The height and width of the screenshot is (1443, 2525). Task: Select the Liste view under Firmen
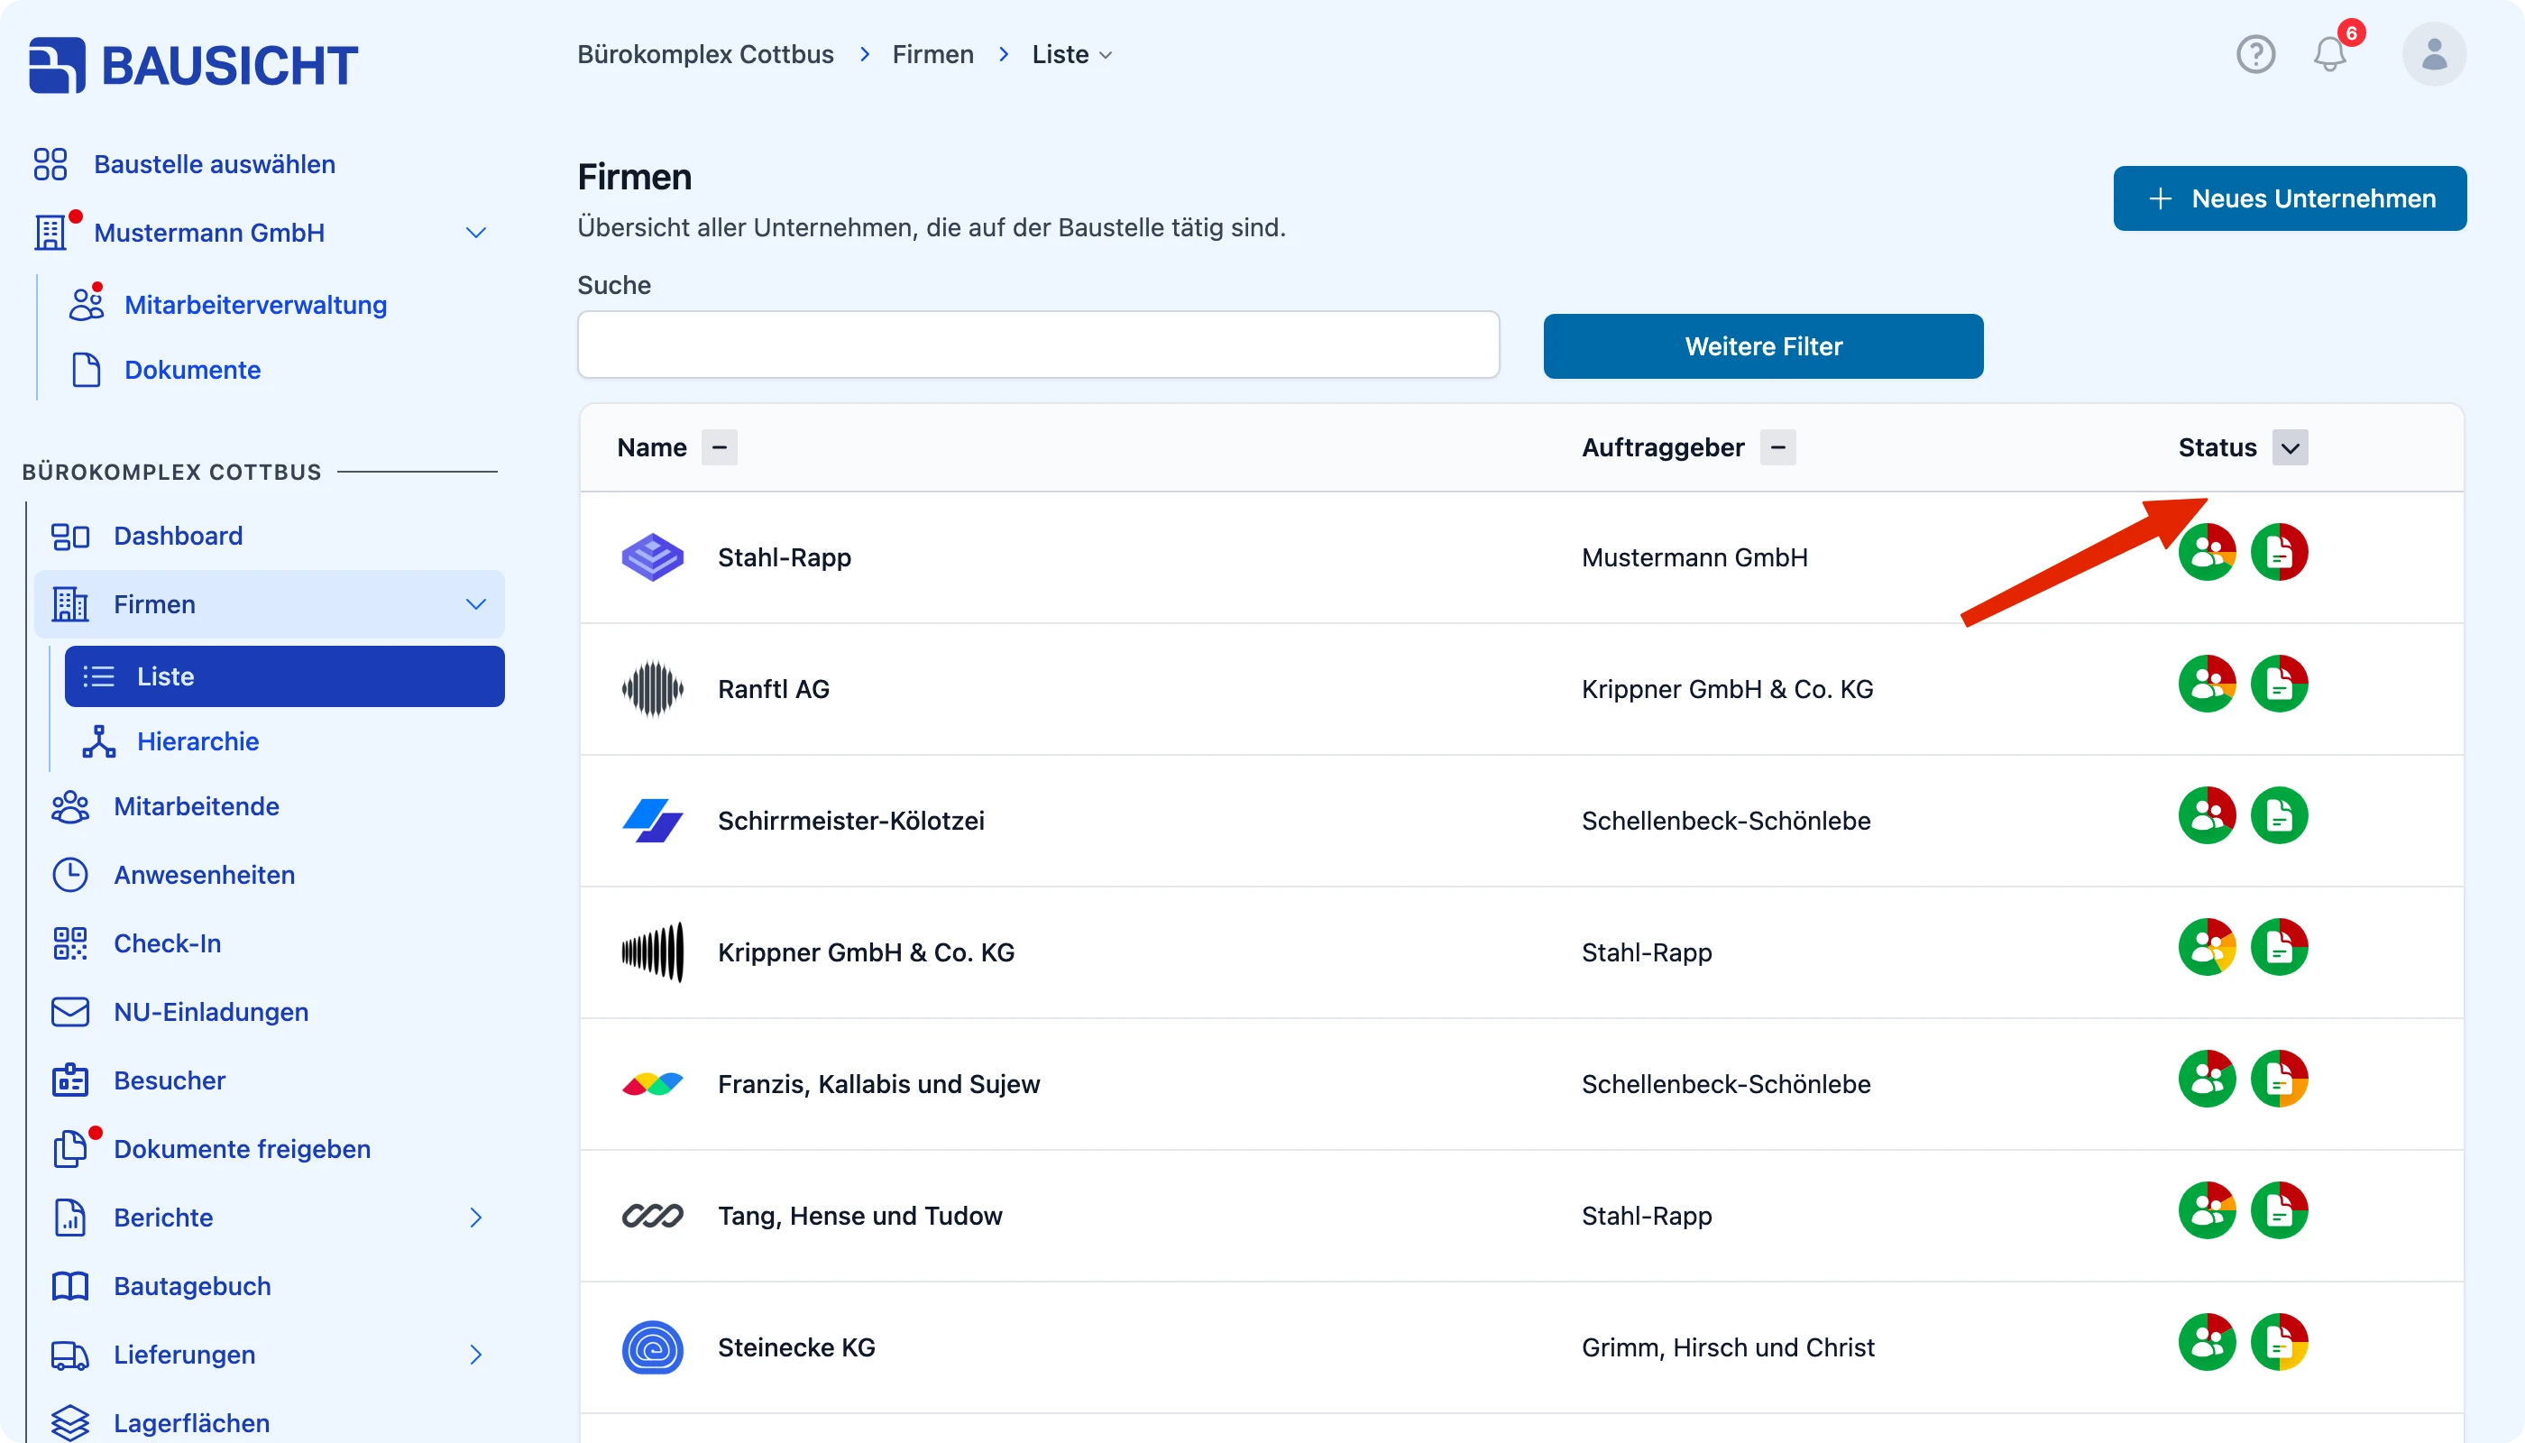point(284,677)
